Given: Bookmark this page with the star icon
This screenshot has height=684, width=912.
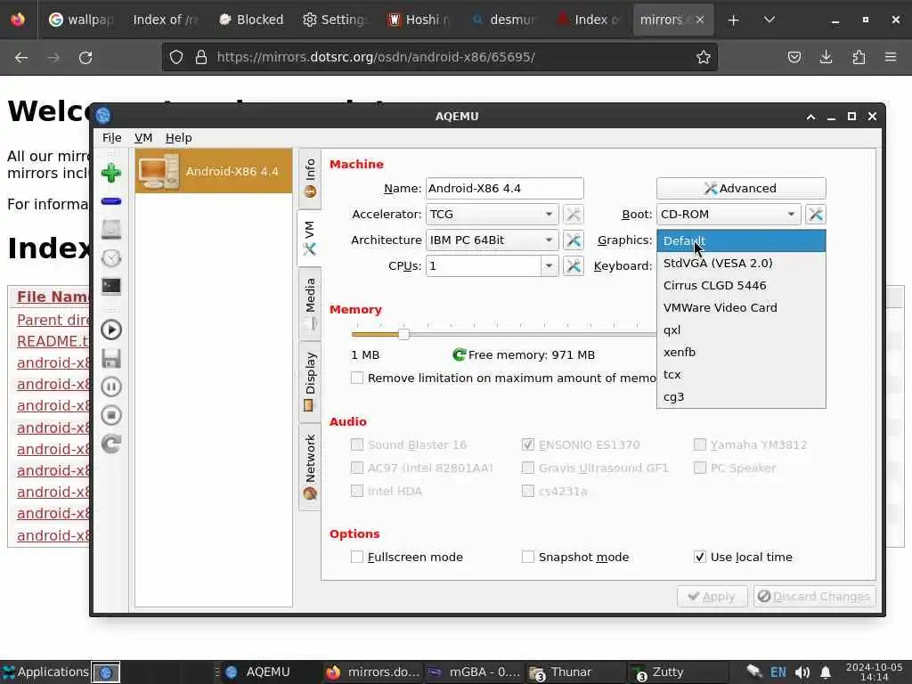Looking at the screenshot, I should pos(704,57).
